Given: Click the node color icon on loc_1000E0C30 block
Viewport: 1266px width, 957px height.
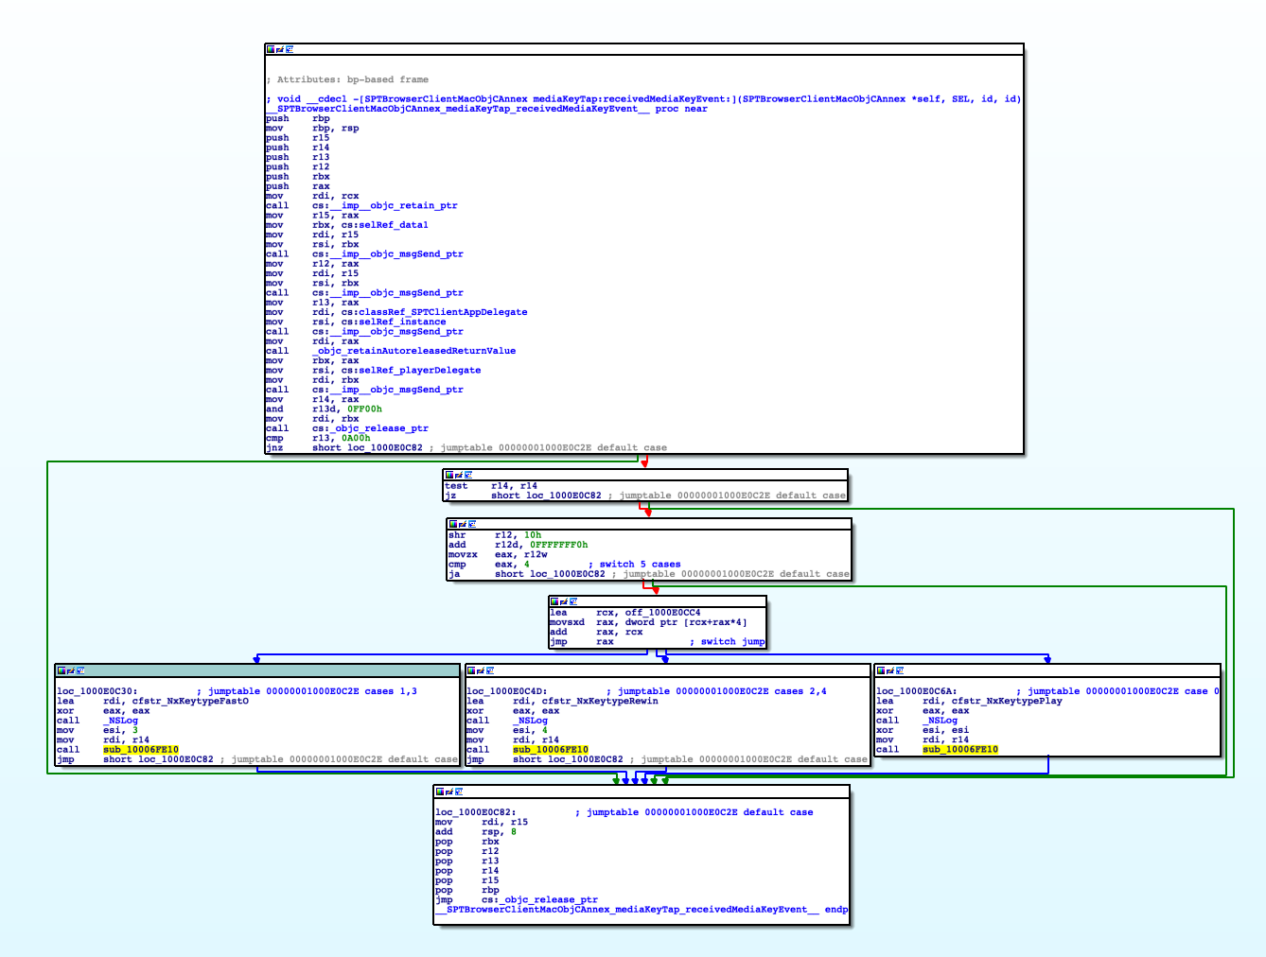Looking at the screenshot, I should point(62,669).
